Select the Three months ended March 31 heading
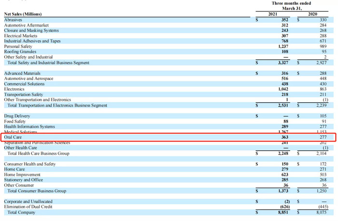338x221 pixels. pyautogui.click(x=292, y=6)
